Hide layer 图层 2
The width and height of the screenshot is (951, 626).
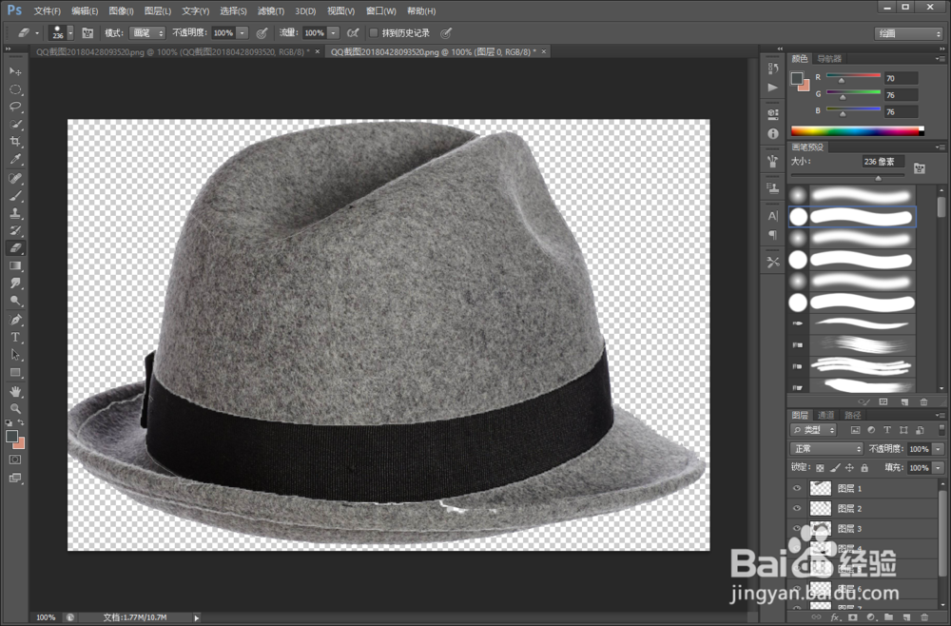797,508
